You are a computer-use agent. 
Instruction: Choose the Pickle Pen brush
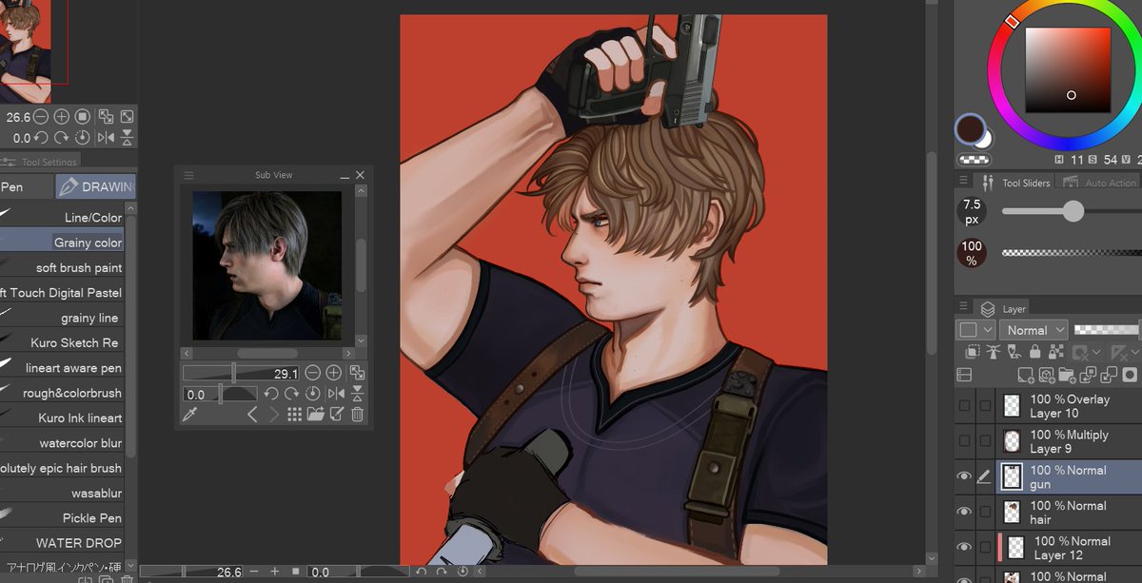pos(63,517)
